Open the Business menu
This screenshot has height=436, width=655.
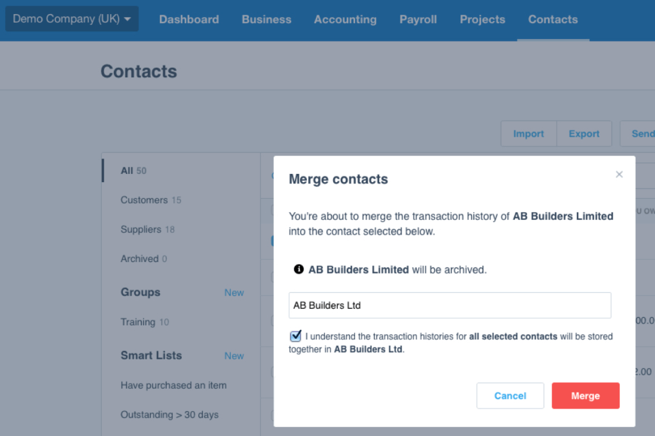266,20
